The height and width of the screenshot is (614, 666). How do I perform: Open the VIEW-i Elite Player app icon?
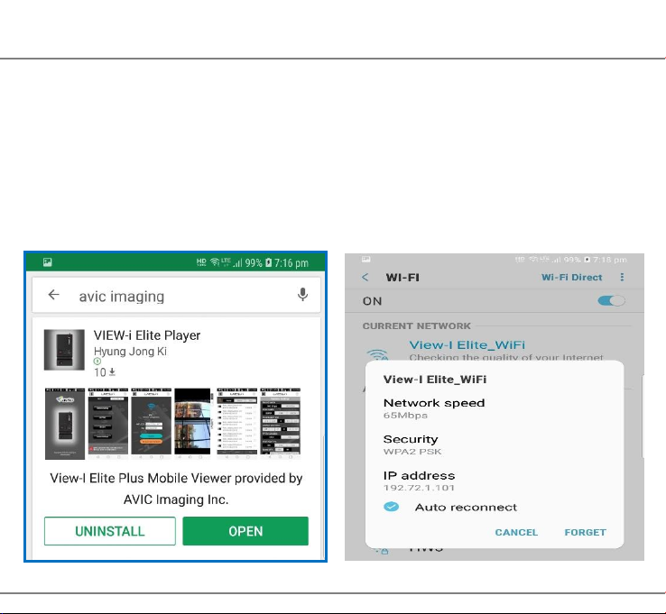pos(64,350)
